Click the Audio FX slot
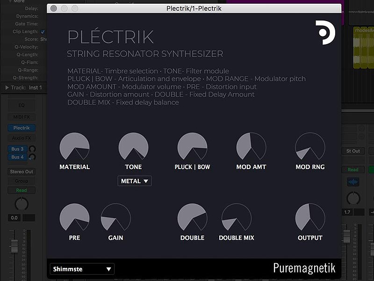The image size is (374, 281). click(22, 138)
